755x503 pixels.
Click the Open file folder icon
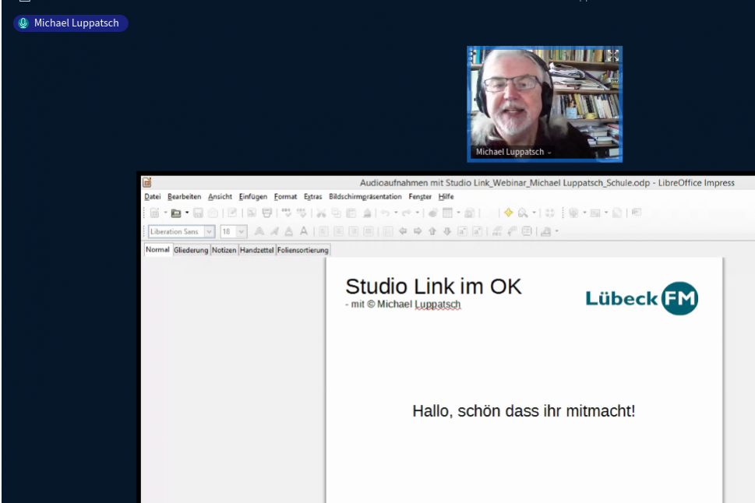pos(175,213)
